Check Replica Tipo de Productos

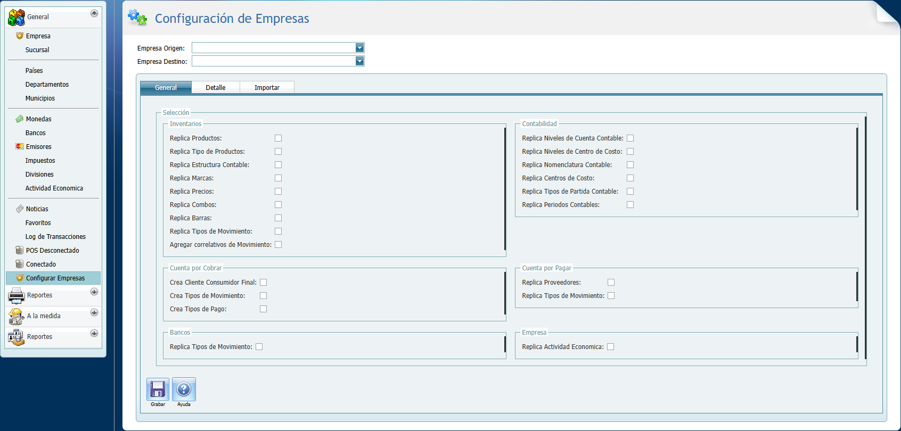[278, 151]
